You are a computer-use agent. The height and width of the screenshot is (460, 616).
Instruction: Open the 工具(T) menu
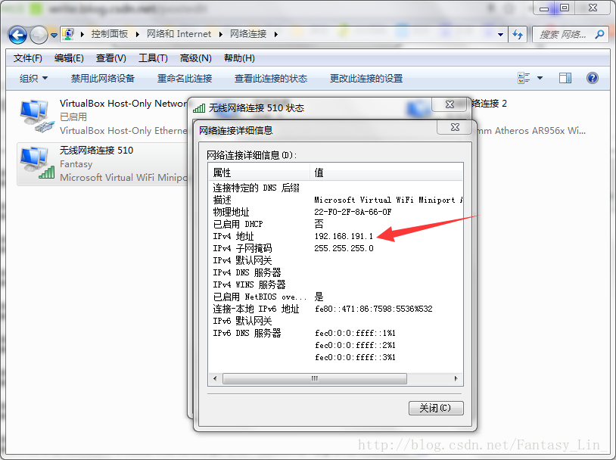point(153,58)
